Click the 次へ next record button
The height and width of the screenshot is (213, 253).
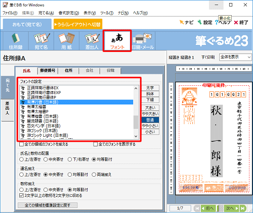coord(232,208)
